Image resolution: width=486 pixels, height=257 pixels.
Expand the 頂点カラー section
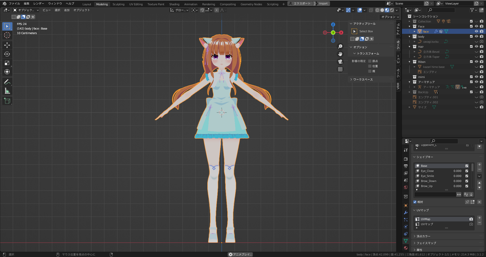click(x=423, y=236)
